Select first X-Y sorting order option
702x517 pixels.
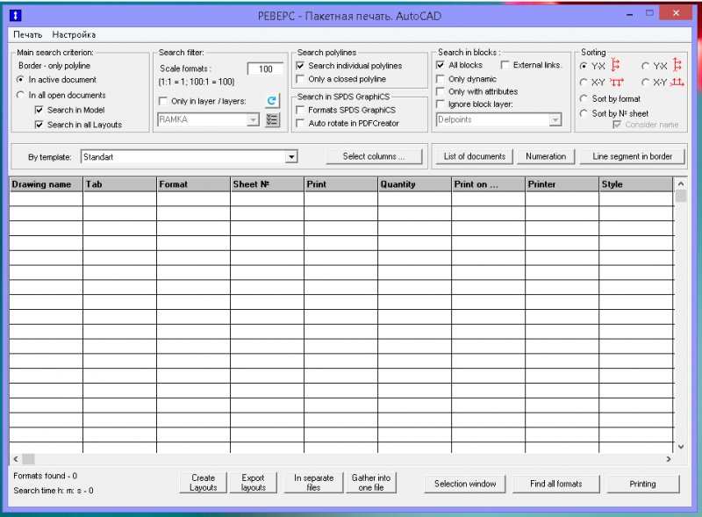click(584, 83)
